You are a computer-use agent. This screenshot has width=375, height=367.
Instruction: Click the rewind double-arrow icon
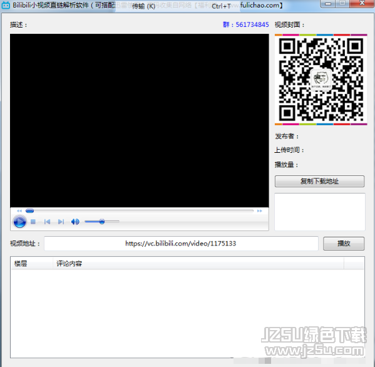[19, 211]
